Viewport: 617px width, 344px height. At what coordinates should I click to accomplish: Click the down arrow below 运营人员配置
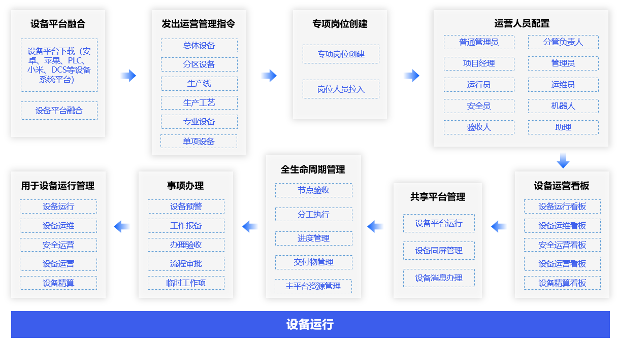pos(563,160)
